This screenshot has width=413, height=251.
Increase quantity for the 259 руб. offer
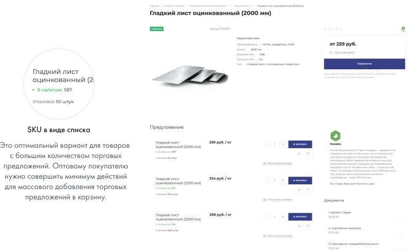pos(282,145)
